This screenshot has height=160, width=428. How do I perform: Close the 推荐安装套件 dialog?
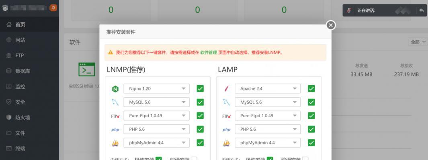pos(331,25)
